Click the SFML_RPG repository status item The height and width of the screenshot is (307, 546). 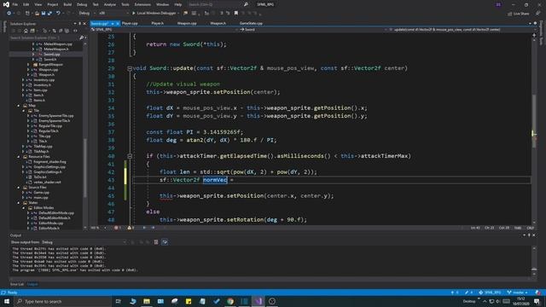pyautogui.click(x=490, y=293)
